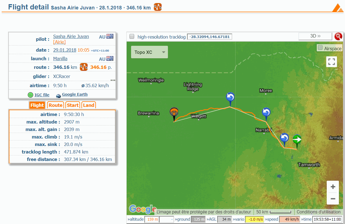Download the IGC file
This screenshot has height=224, width=345.
point(42,95)
